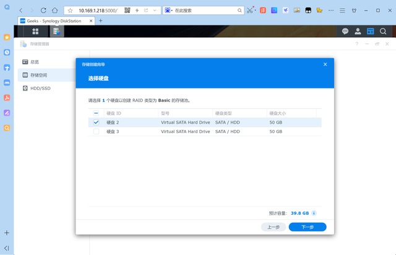Bookmark the page with the star icon
This screenshot has height=255, width=396.
click(x=70, y=11)
